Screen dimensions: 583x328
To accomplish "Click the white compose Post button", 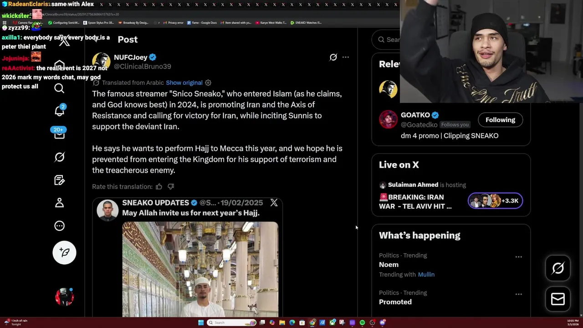I will (x=64, y=252).
